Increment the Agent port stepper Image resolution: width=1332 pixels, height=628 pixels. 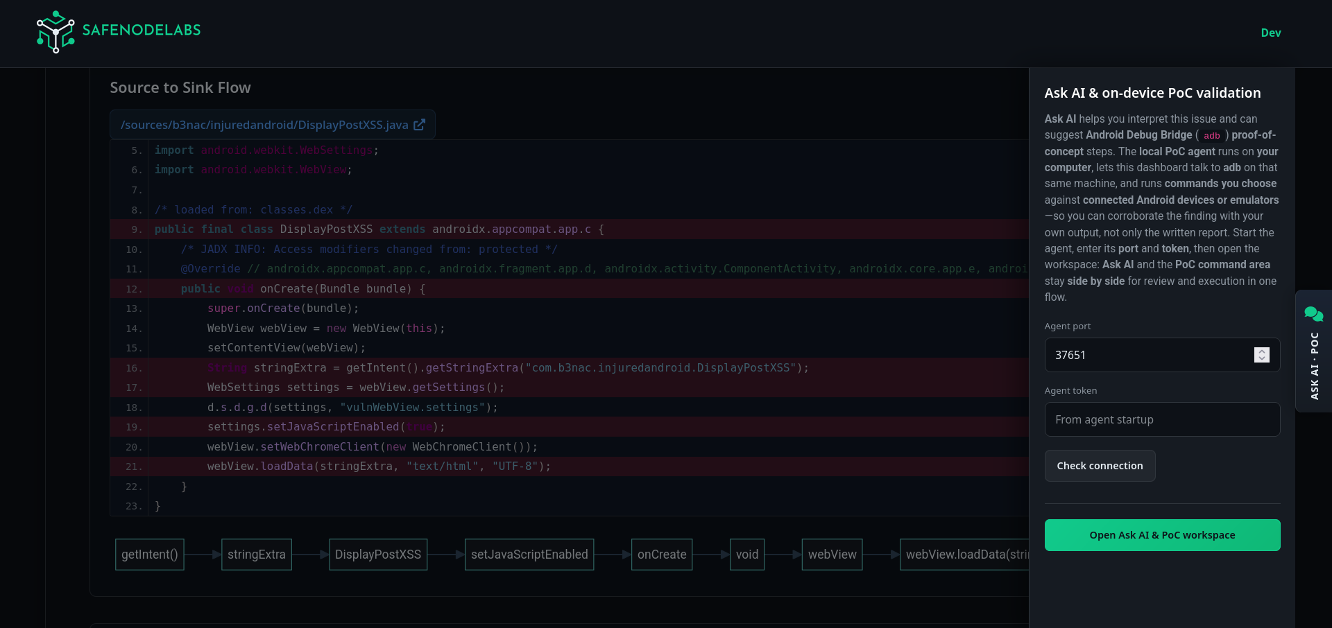[x=1262, y=351]
